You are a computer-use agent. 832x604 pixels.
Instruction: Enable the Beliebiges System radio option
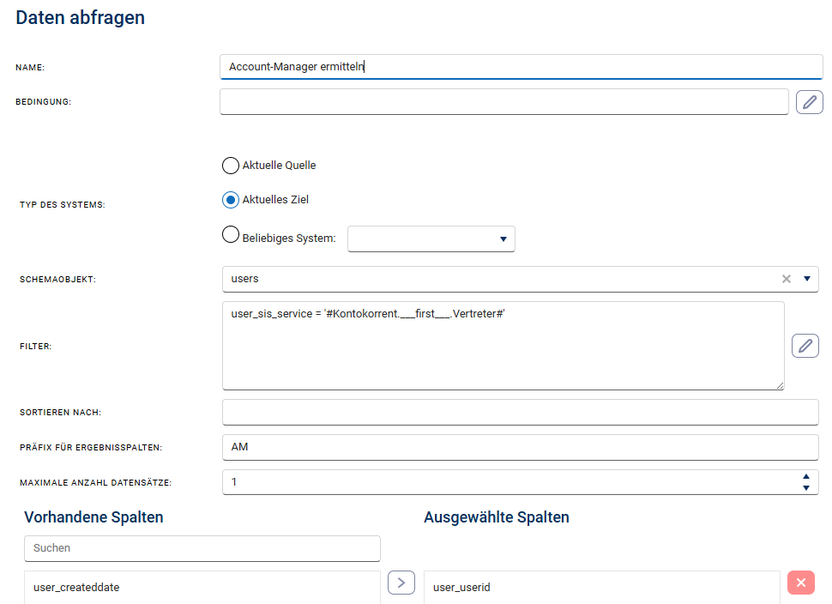coord(231,235)
